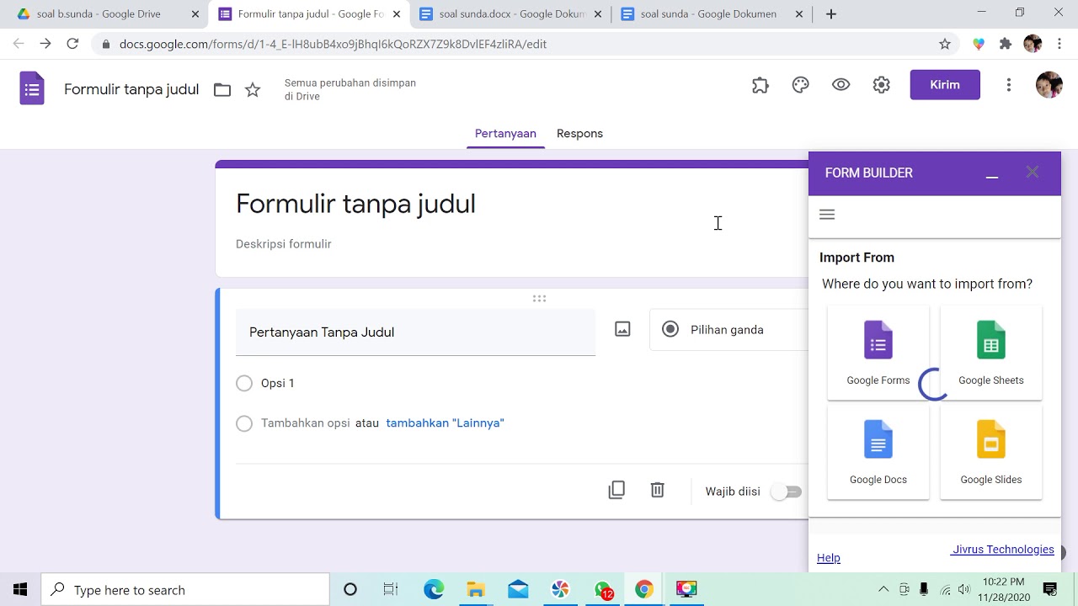Screen dimensions: 1078x606
Task: Bookmark this page with star
Action: (945, 44)
